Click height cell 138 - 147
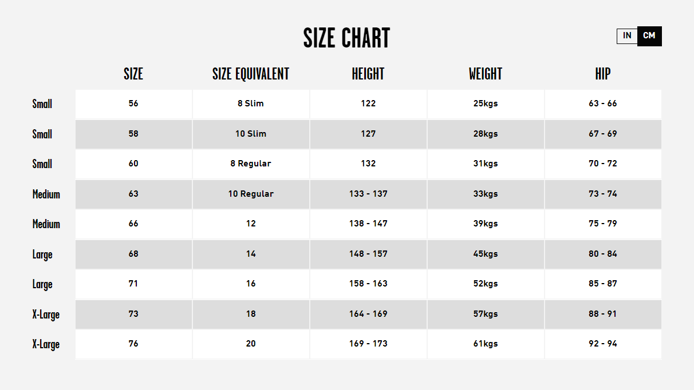 tap(368, 224)
